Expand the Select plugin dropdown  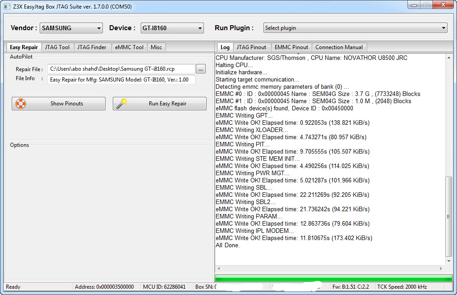[355, 28]
